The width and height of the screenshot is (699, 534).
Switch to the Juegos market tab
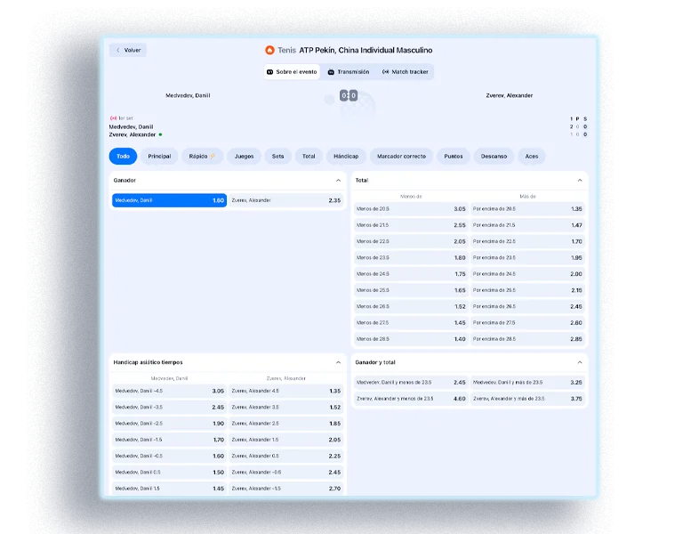click(x=244, y=157)
